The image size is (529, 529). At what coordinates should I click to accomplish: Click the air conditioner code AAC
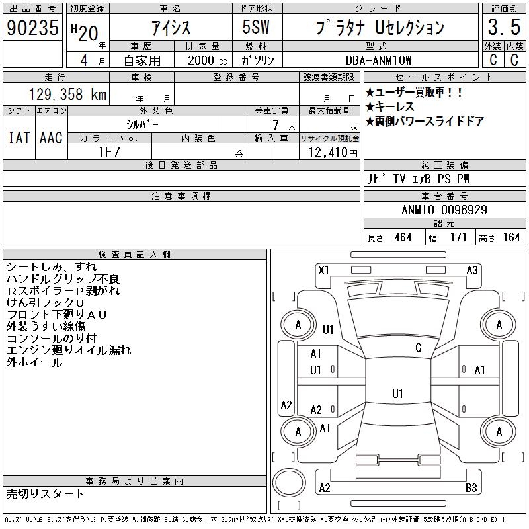[x=51, y=138]
